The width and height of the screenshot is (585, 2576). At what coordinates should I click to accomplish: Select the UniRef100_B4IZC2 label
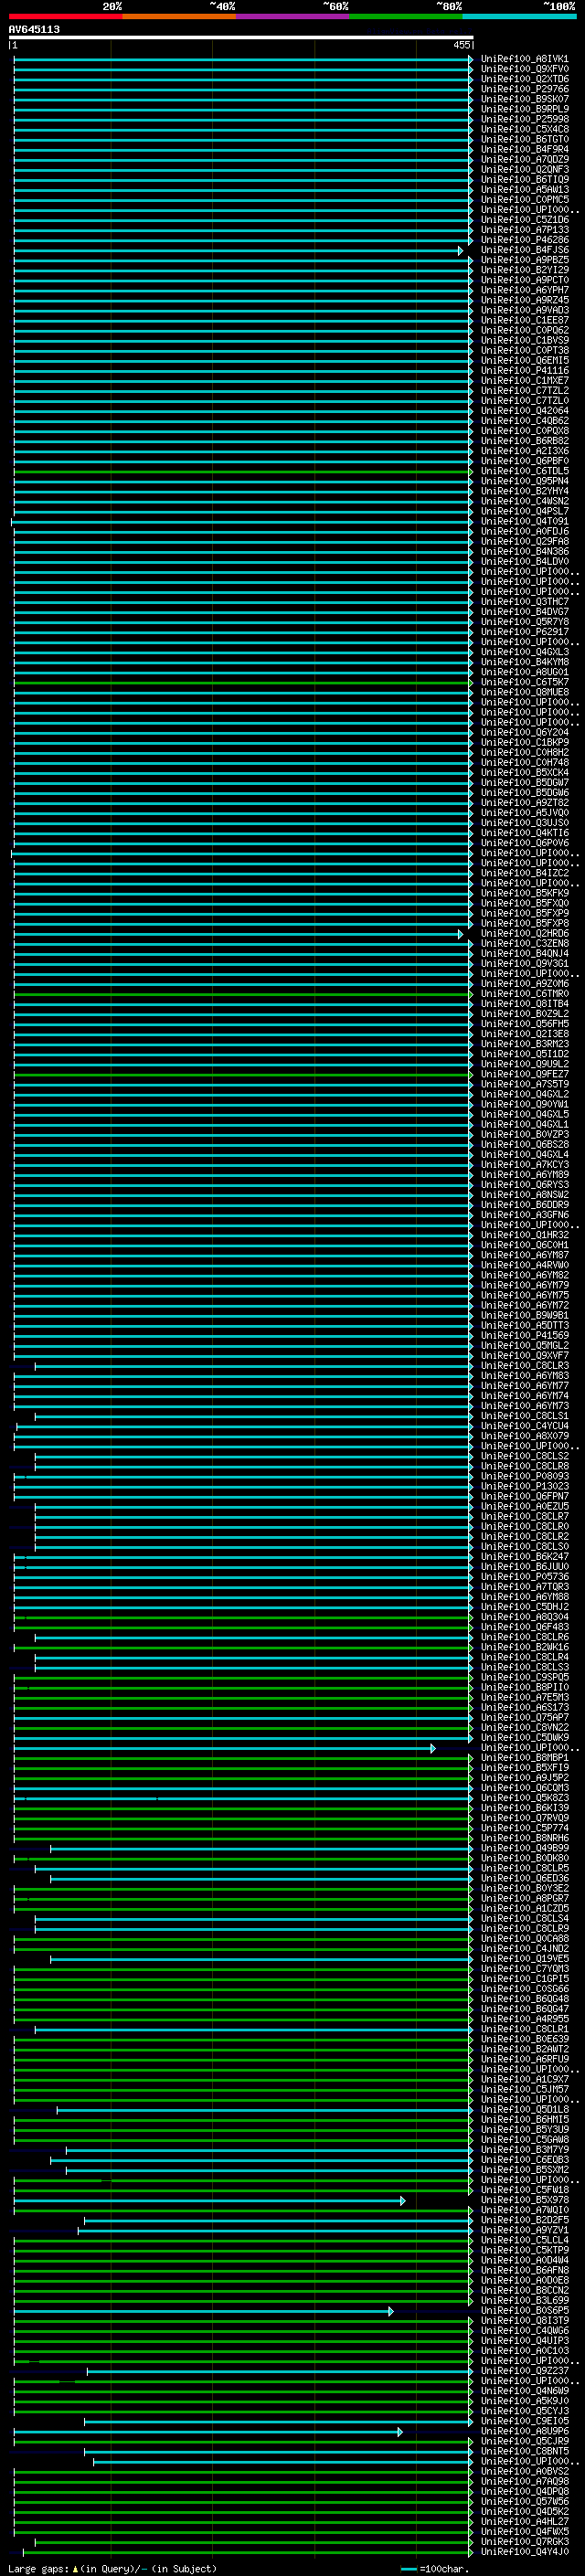pos(524,873)
